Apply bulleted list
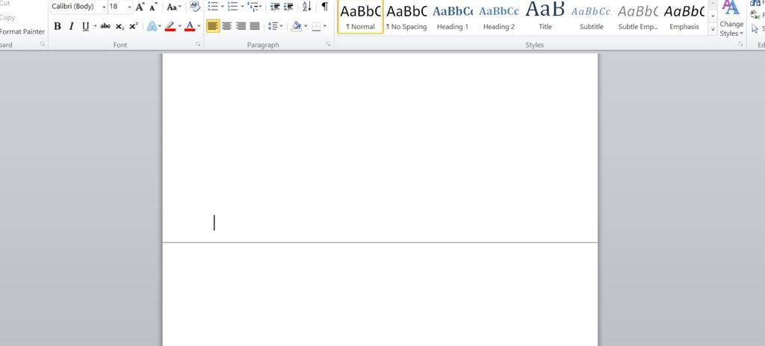Image resolution: width=765 pixels, height=346 pixels. (x=213, y=7)
